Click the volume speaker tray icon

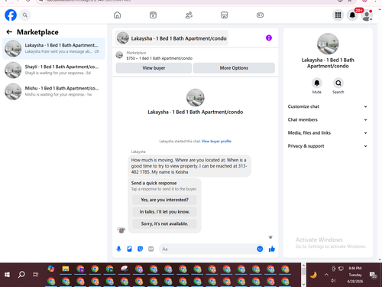click(x=333, y=281)
